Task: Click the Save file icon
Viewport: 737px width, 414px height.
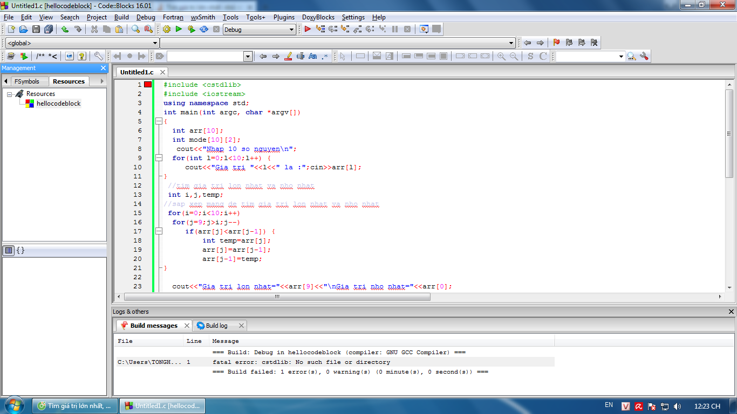Action: [36, 29]
